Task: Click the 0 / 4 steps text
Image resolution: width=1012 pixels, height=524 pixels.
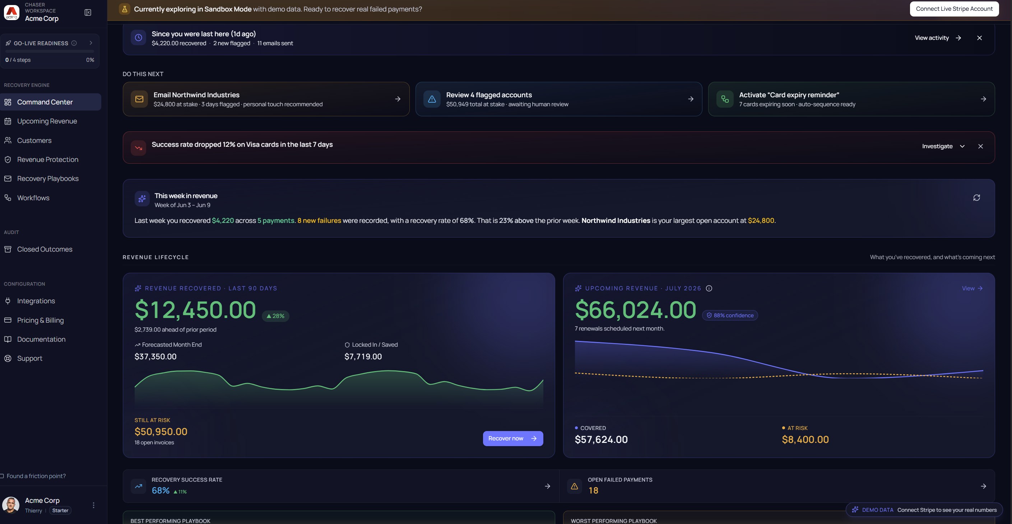Action: [x=18, y=60]
